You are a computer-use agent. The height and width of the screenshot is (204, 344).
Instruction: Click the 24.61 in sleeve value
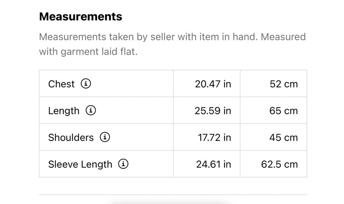(214, 164)
